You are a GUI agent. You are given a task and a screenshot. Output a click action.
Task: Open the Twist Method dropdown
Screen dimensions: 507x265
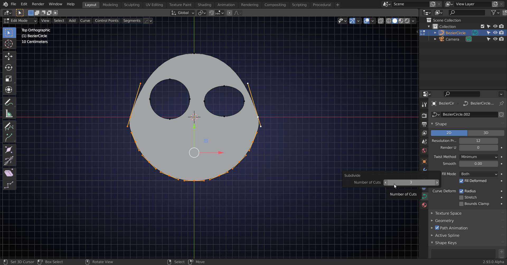coord(478,157)
